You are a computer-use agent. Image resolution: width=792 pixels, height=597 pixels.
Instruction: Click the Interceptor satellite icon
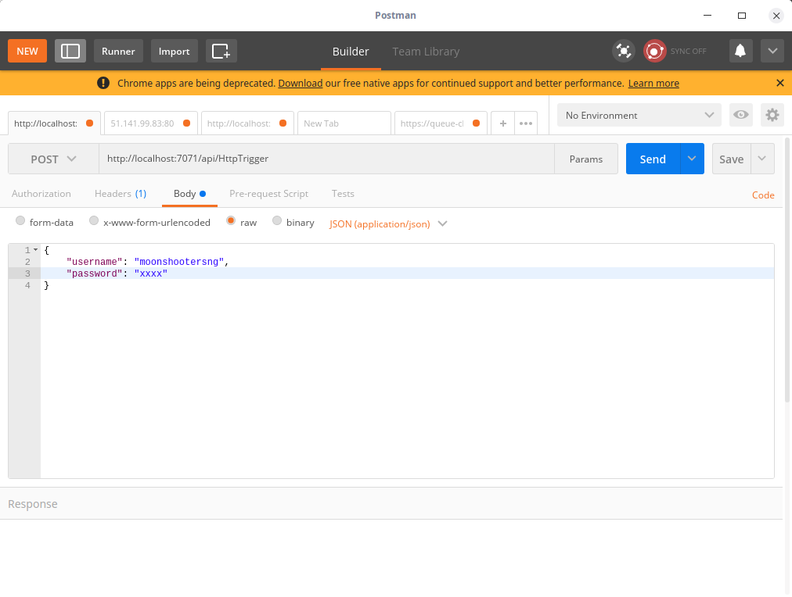point(623,50)
